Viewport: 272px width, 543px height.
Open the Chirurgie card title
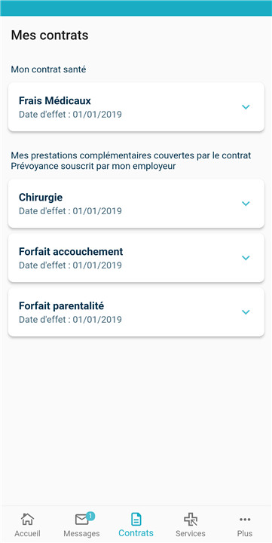(41, 198)
